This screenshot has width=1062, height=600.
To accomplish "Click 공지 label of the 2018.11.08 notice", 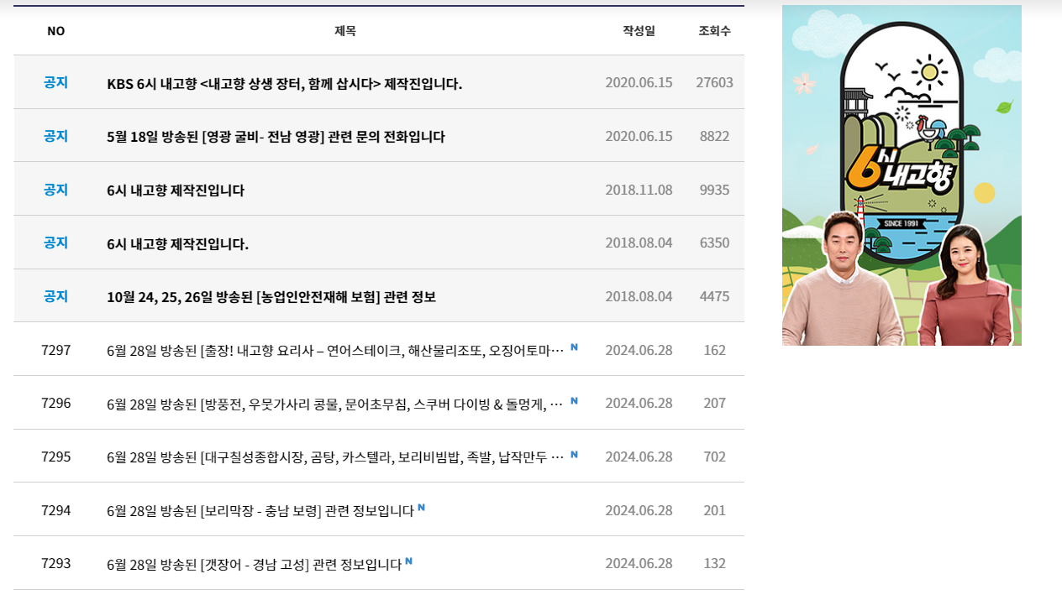I will 55,190.
